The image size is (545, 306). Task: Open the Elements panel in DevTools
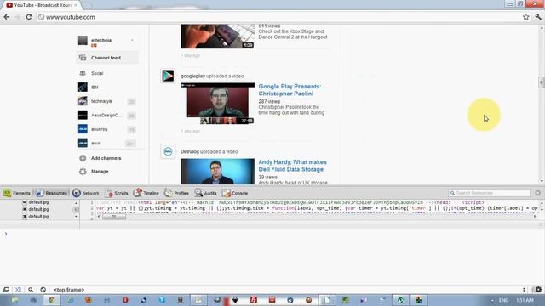[x=17, y=193]
